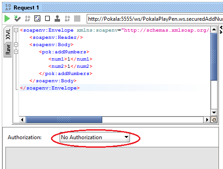Click the horizontal scrollbar thumb

[x=64, y=120]
